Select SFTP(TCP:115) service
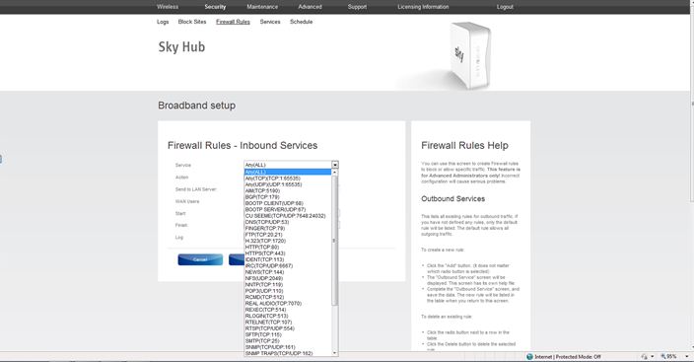The image size is (694, 362). 288,334
